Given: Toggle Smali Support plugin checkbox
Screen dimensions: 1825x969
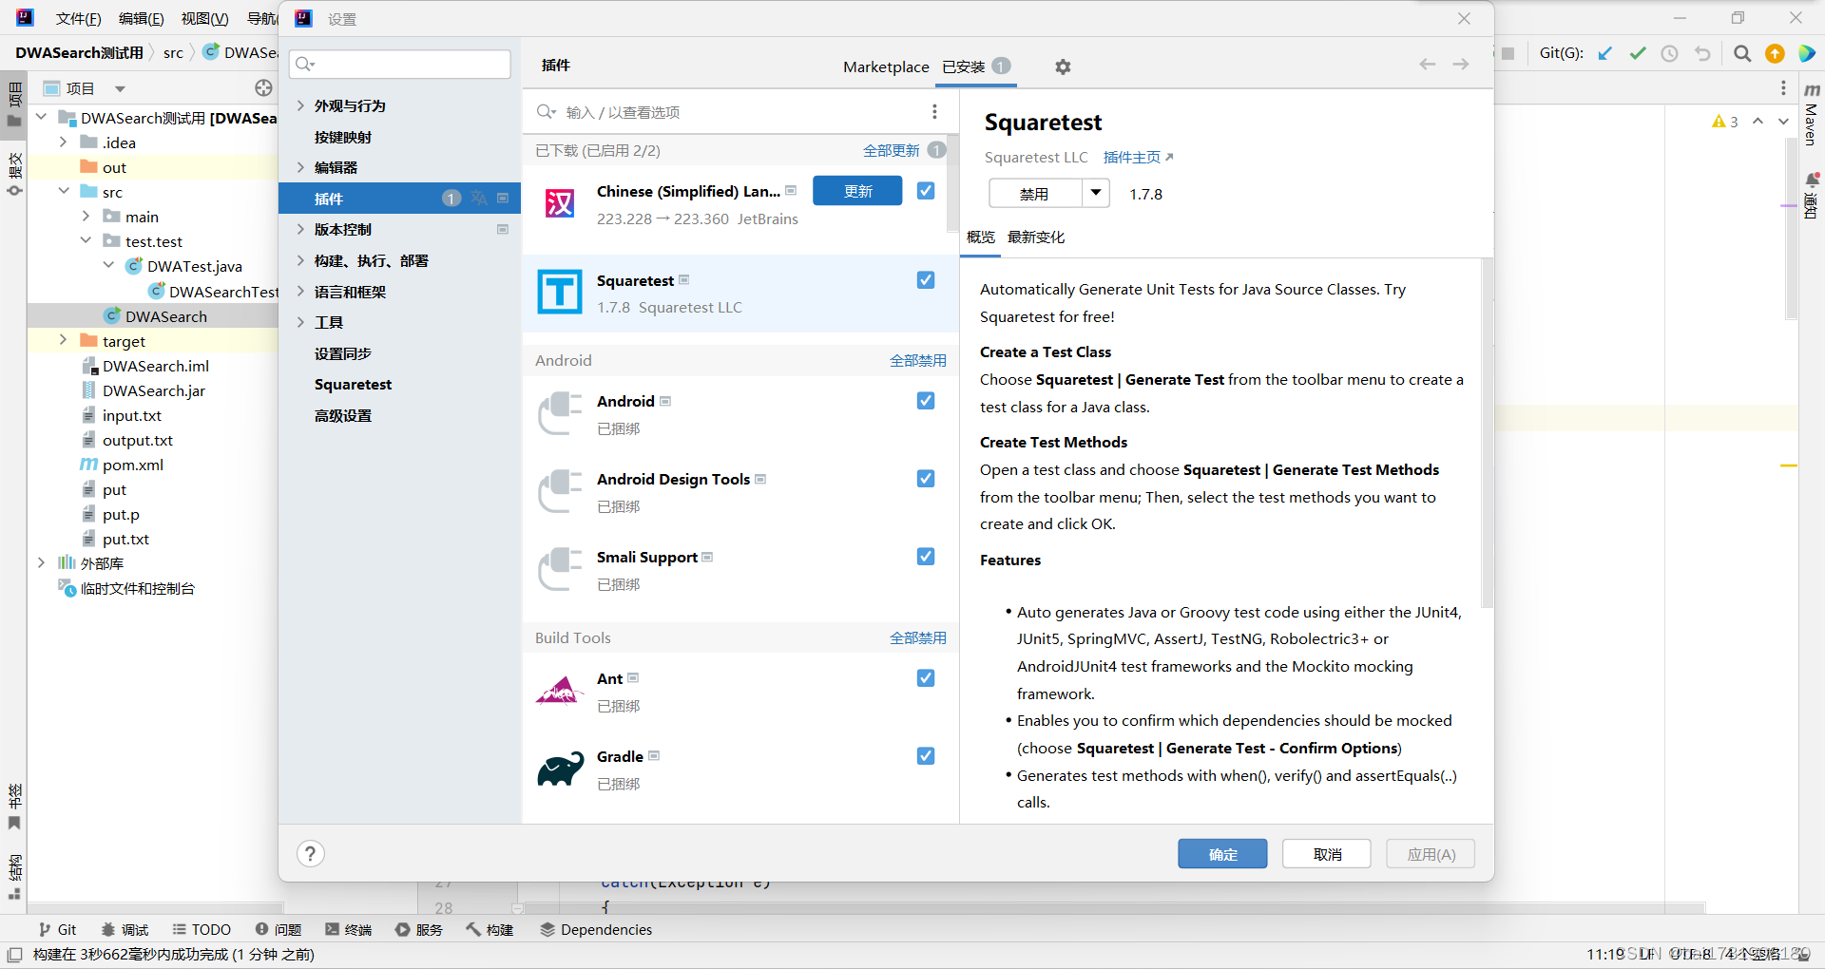Looking at the screenshot, I should pos(926,557).
